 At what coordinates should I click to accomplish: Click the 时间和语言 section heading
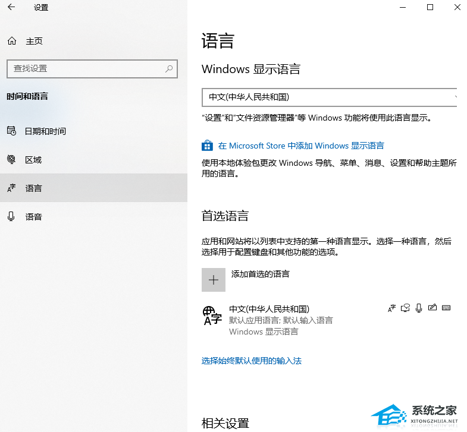pos(27,96)
